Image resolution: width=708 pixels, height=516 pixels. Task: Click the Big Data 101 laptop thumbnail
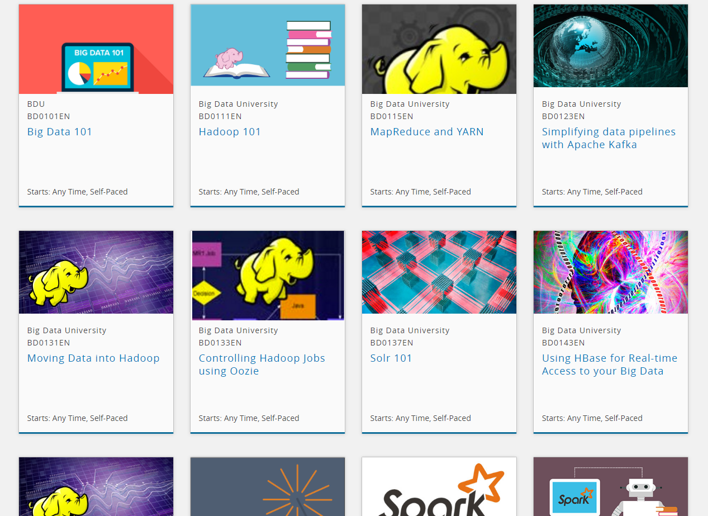tap(96, 49)
